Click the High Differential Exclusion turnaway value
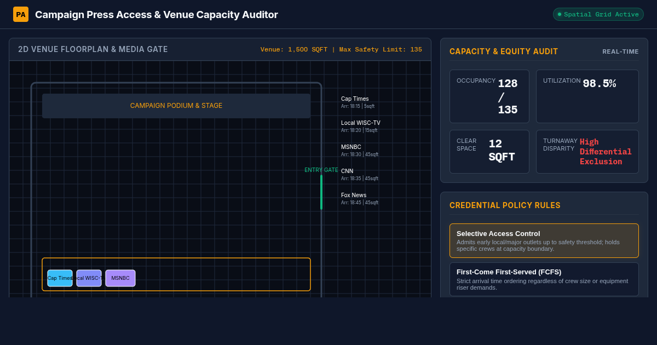 (606, 152)
